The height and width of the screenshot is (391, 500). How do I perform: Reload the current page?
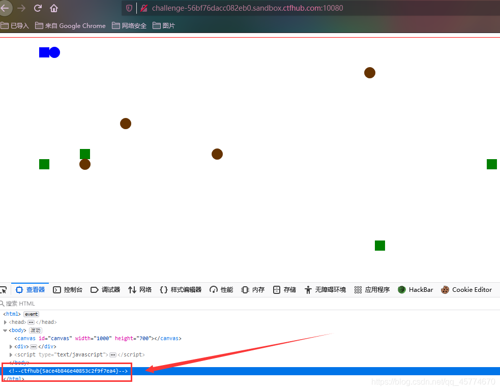(38, 8)
